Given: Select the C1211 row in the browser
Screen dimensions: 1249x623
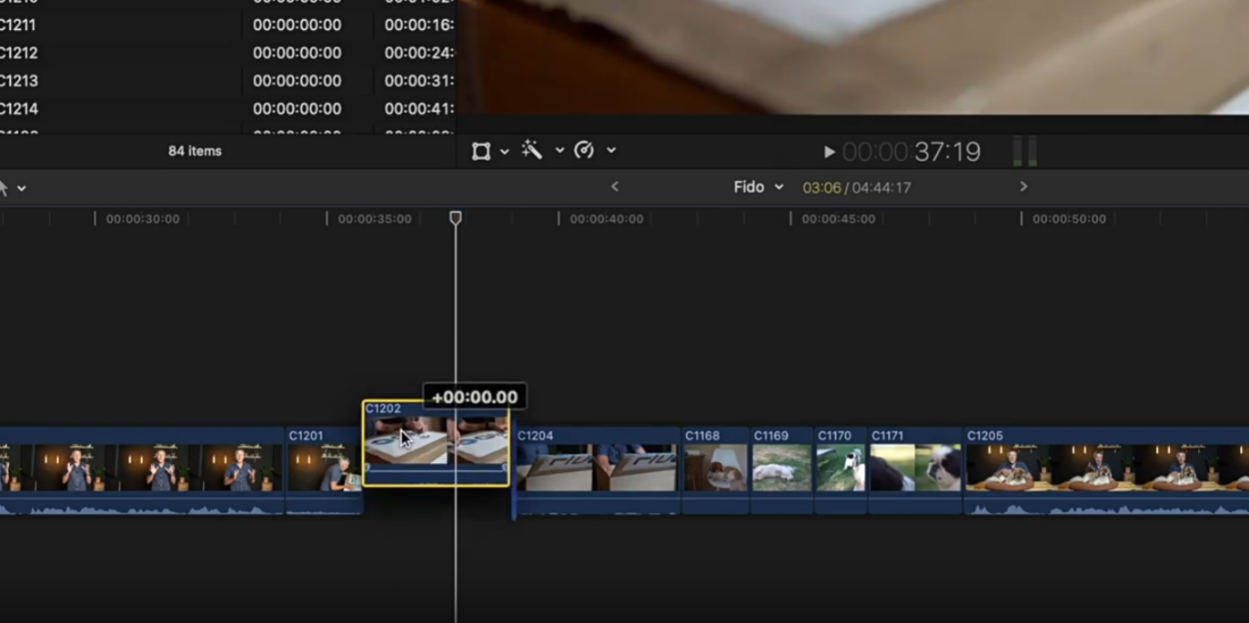Looking at the screenshot, I should 18,25.
